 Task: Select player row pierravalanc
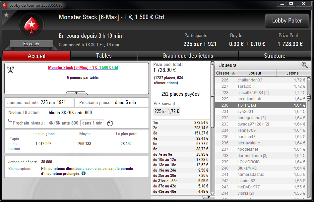pos(261,143)
